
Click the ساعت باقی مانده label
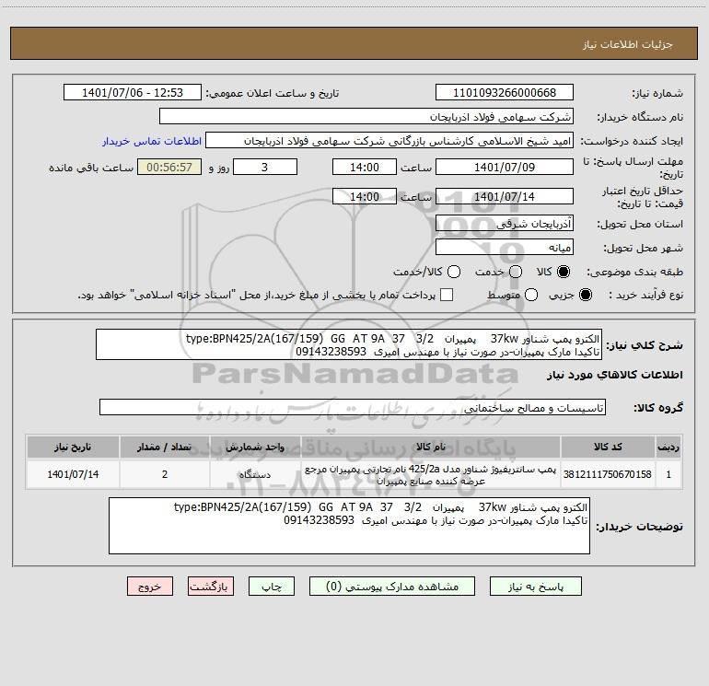91,168
